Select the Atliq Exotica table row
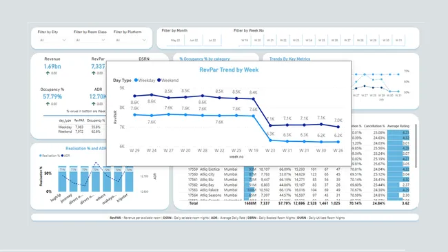Screen dimensions: 448x252 pyautogui.click(x=298, y=169)
